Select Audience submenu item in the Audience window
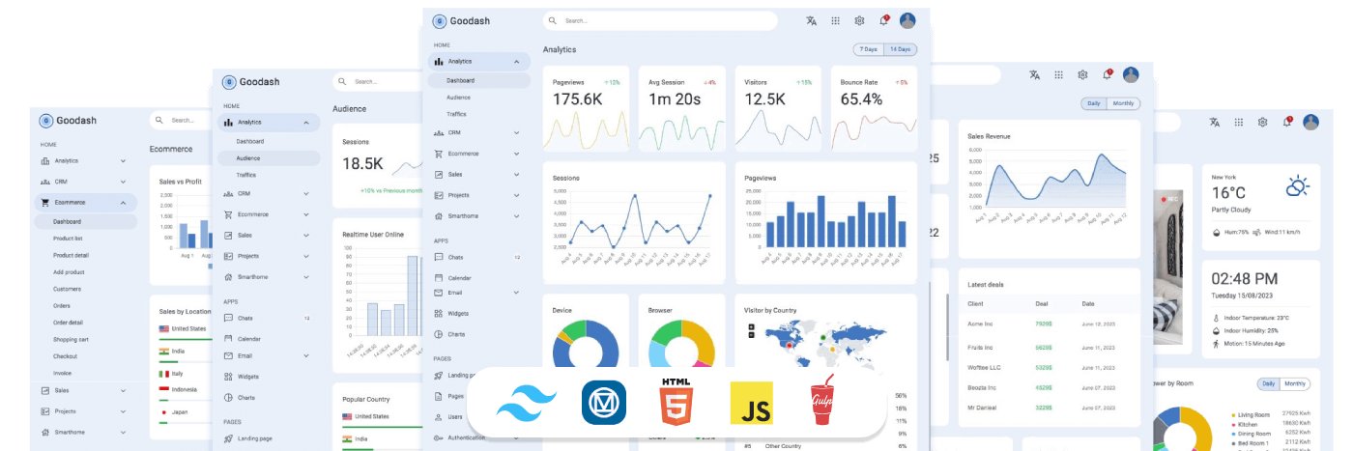Image resolution: width=1353 pixels, height=451 pixels. coord(269,158)
